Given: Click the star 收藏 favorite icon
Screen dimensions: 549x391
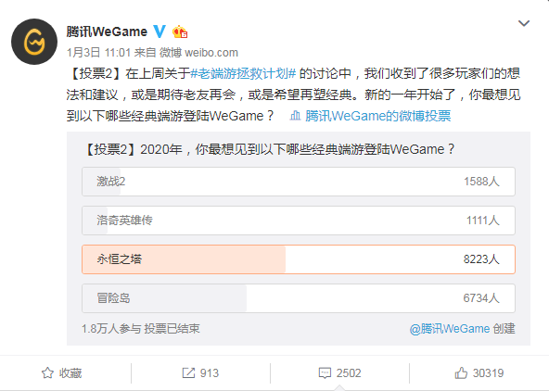Looking at the screenshot, I should [47, 373].
